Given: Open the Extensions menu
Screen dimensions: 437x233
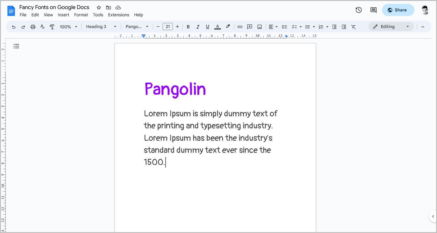Looking at the screenshot, I should point(118,15).
